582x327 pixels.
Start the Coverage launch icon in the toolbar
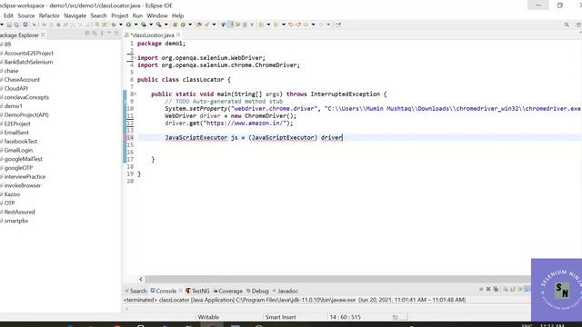(144, 25)
